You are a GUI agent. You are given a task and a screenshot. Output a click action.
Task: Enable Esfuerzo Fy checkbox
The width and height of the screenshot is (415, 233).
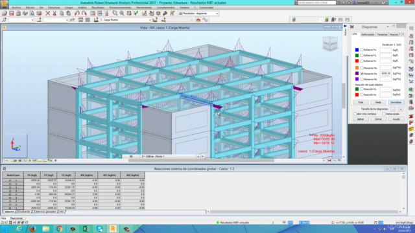click(x=362, y=55)
